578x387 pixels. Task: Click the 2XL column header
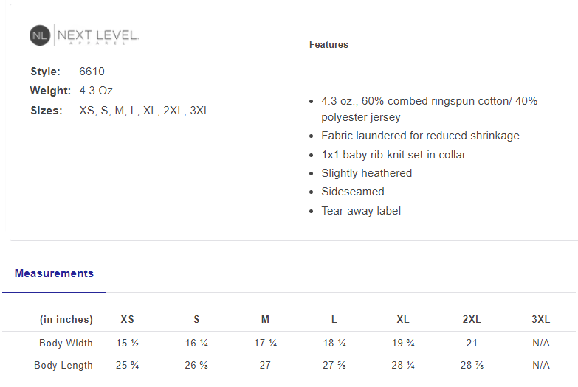tap(472, 320)
